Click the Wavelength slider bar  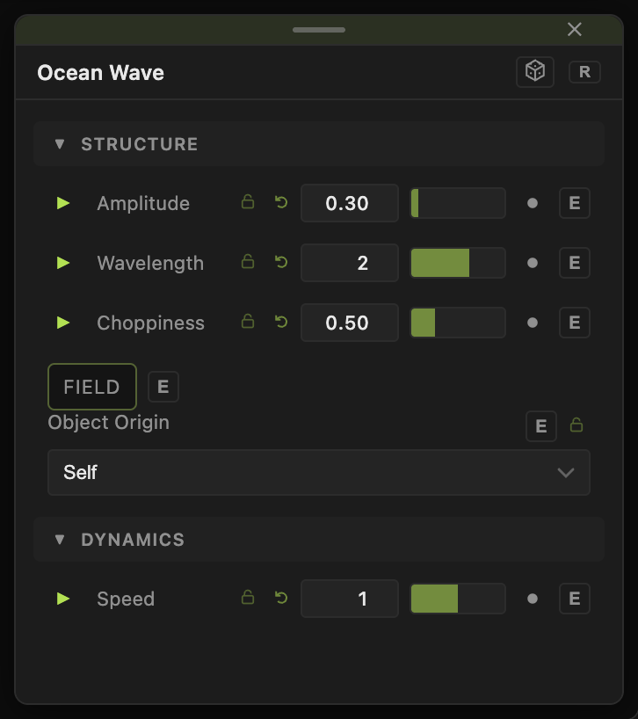click(458, 263)
